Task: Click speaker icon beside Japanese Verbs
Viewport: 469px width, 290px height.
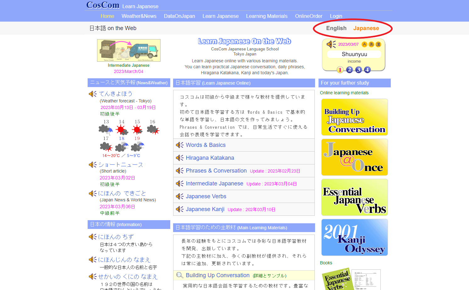Action: [x=180, y=196]
